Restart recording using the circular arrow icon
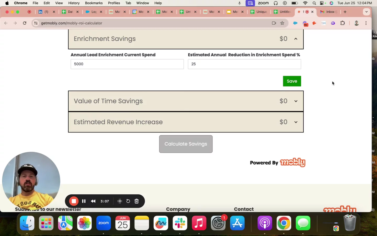377x236 pixels. (128, 201)
